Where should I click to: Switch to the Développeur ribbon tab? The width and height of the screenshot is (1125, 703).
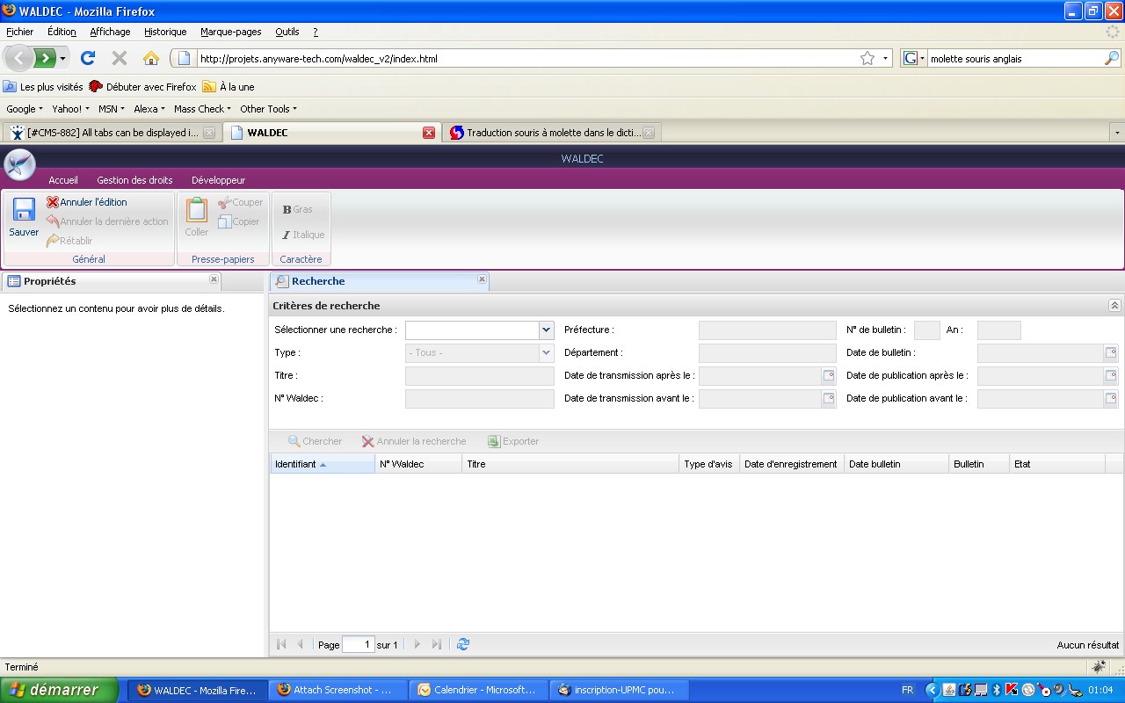click(x=218, y=180)
